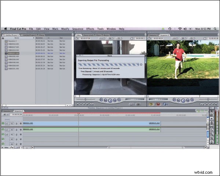Play the clip in the Viewer

pos(110,100)
